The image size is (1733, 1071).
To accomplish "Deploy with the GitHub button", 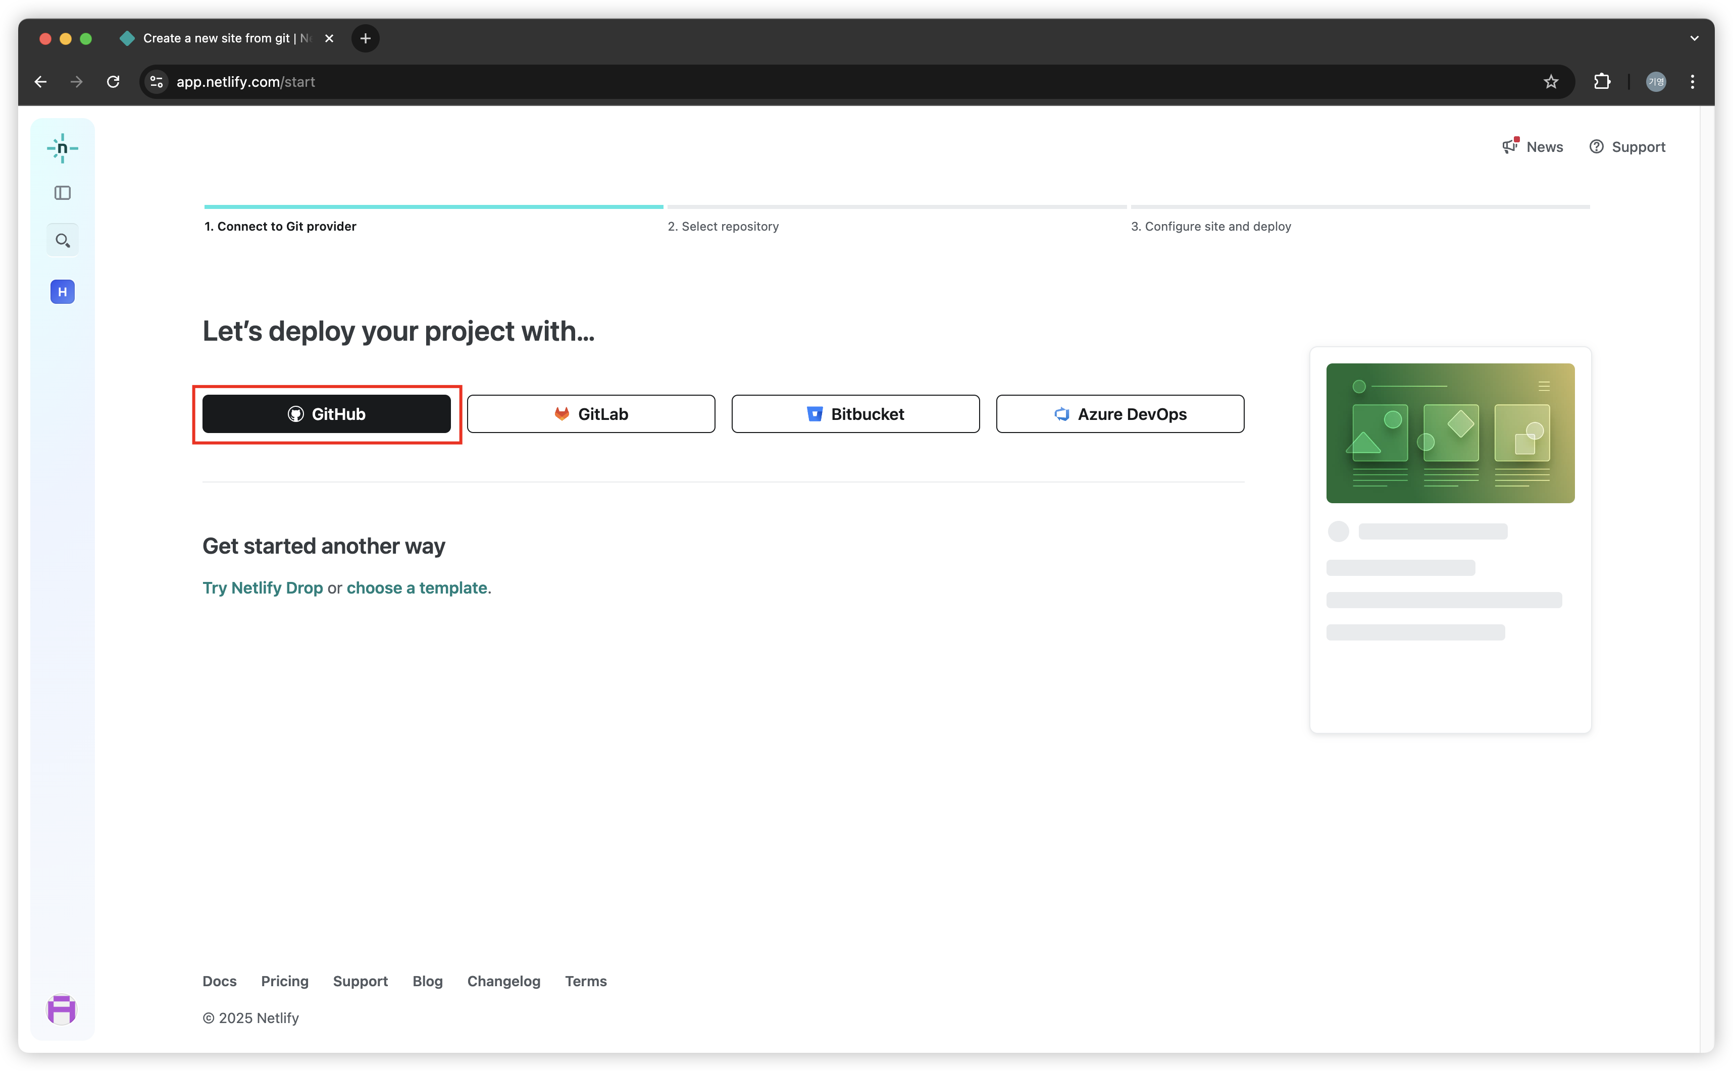I will pos(327,414).
